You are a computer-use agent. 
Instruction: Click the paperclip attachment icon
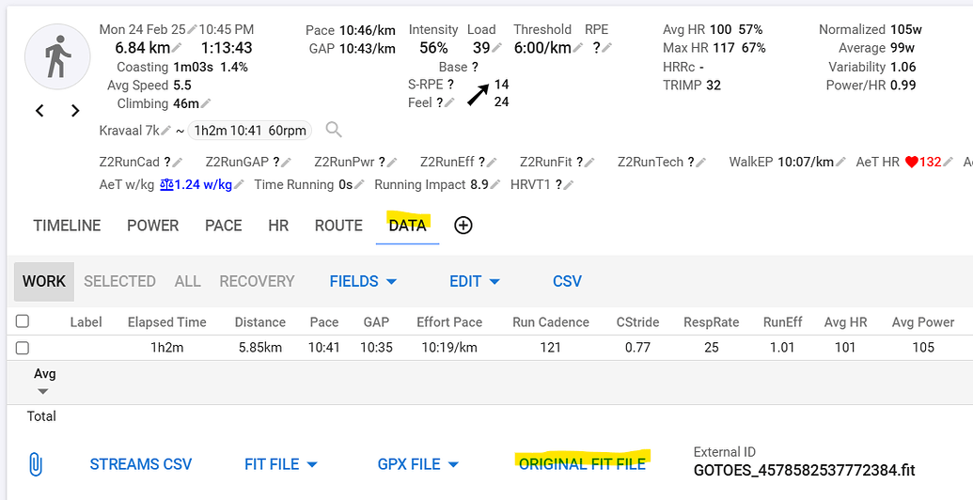click(35, 464)
